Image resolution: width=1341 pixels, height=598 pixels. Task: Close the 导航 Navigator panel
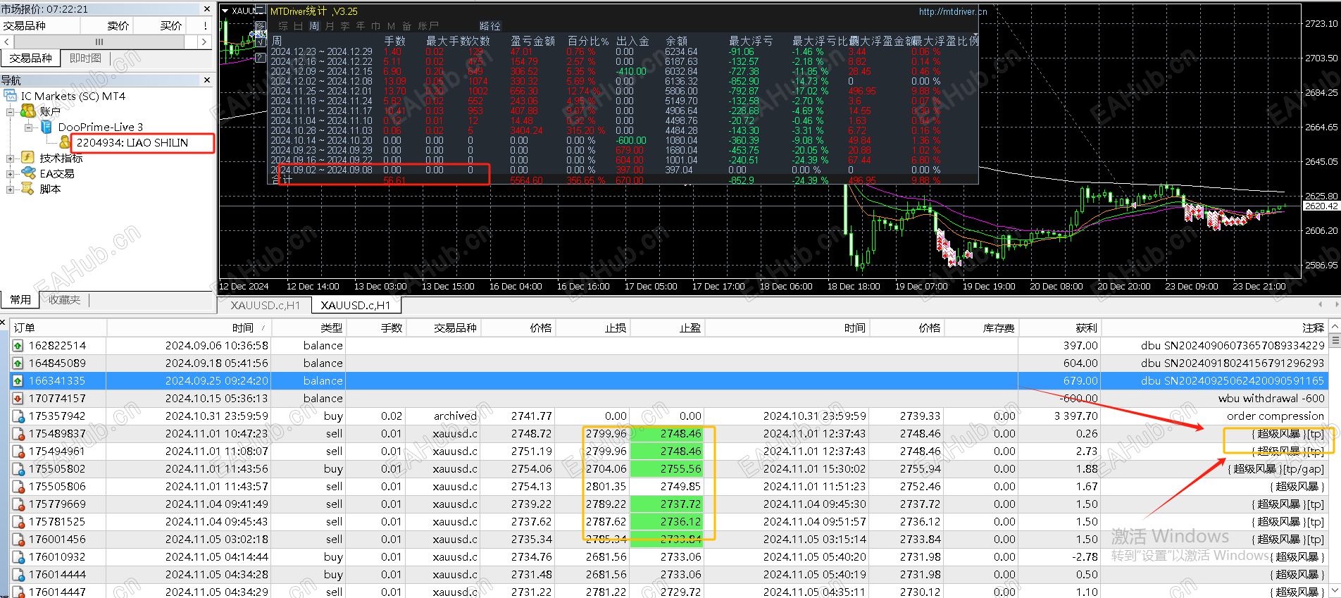(x=207, y=80)
